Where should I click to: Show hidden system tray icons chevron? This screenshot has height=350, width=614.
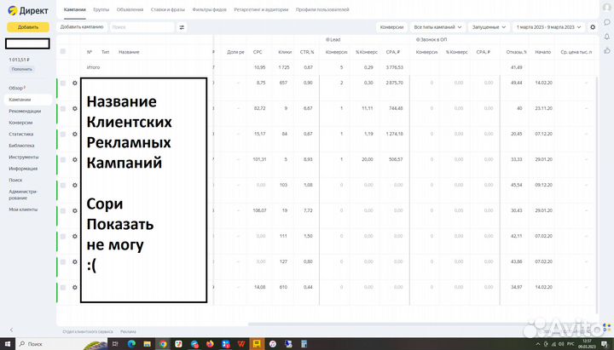click(x=537, y=344)
